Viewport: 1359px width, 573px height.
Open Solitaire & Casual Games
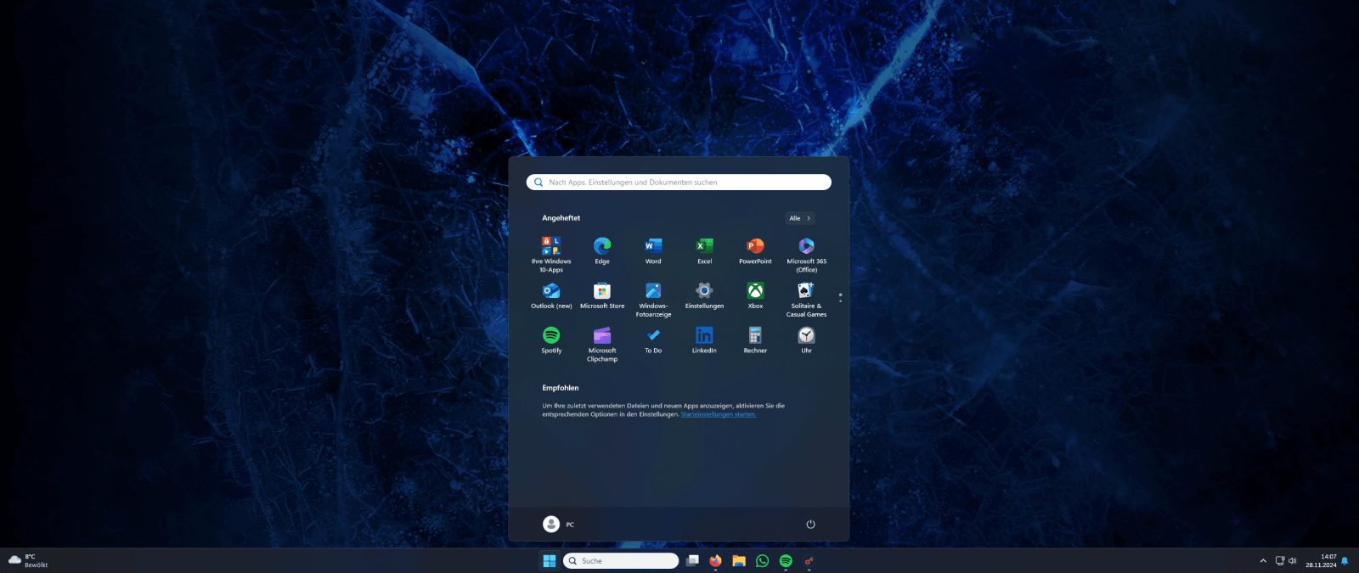[x=806, y=300]
